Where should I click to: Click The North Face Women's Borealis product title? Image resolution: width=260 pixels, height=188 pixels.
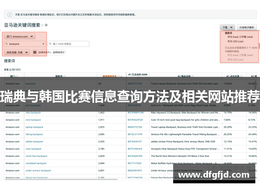[x=180, y=156]
